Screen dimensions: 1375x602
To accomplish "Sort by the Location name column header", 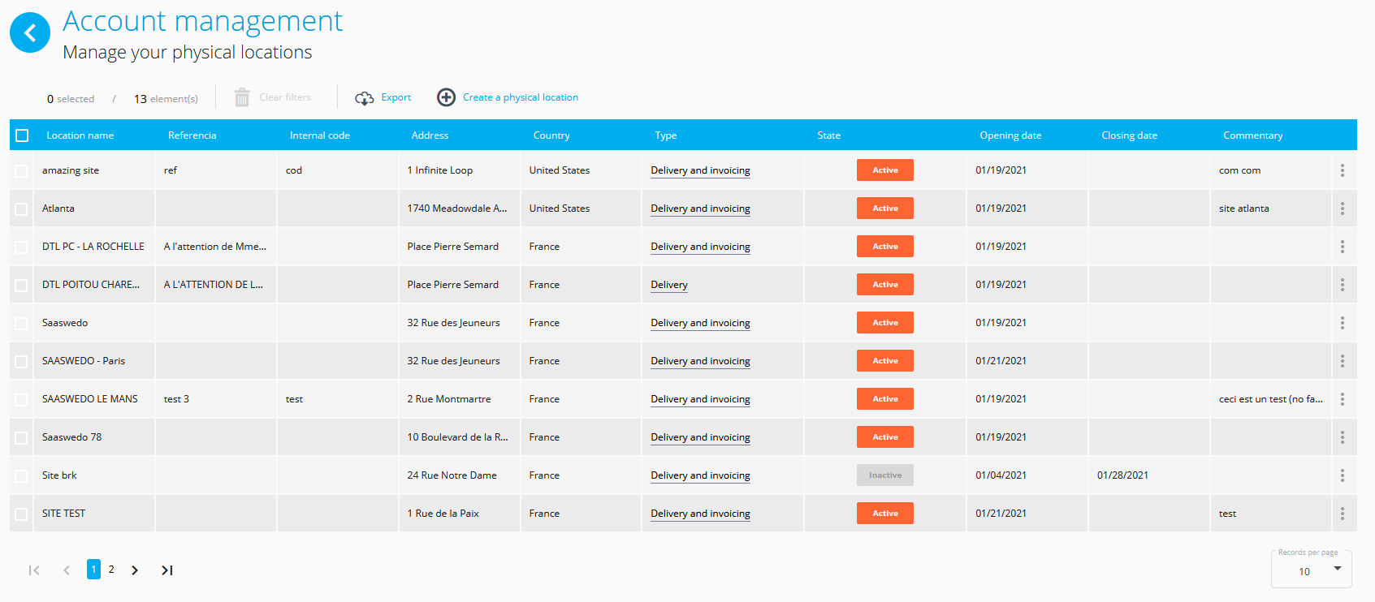I will (x=80, y=135).
